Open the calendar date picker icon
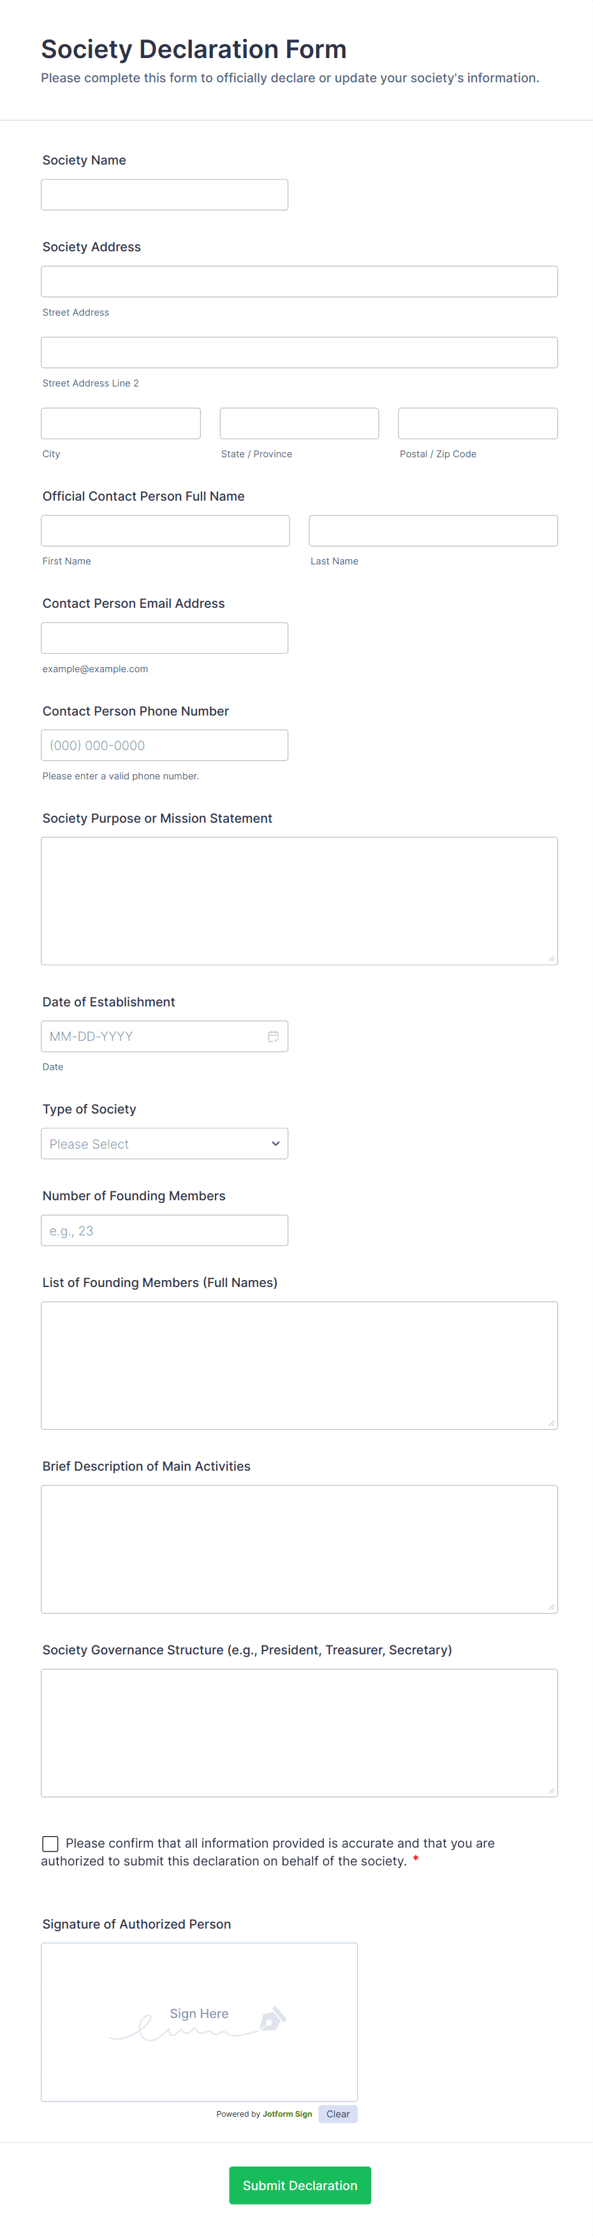 coord(273,1036)
